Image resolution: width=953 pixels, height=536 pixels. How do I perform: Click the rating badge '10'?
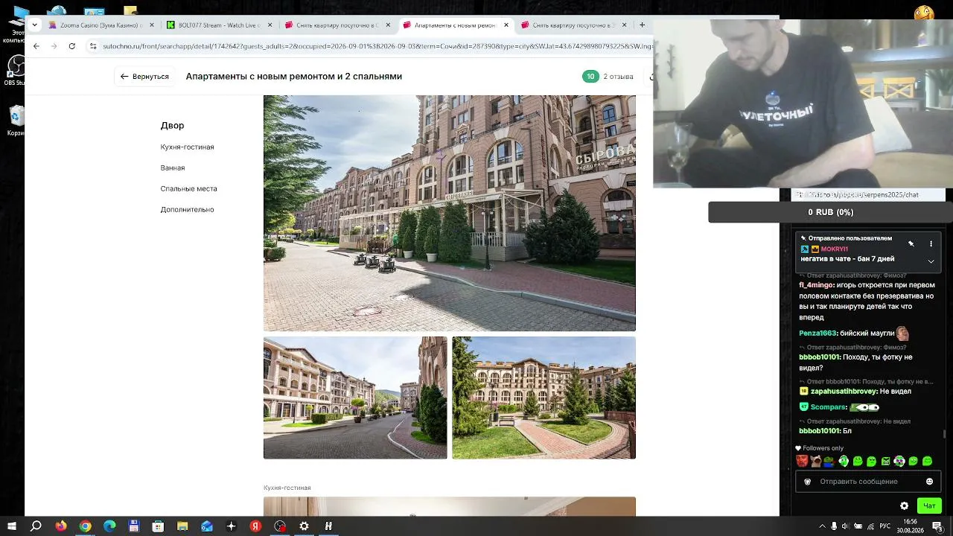pyautogui.click(x=590, y=77)
